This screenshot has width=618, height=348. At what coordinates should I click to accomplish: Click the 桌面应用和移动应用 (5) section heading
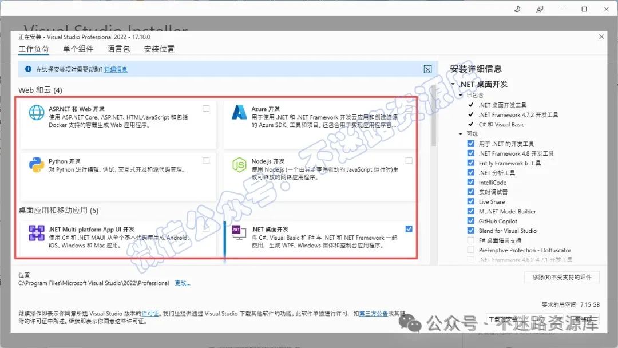[58, 211]
